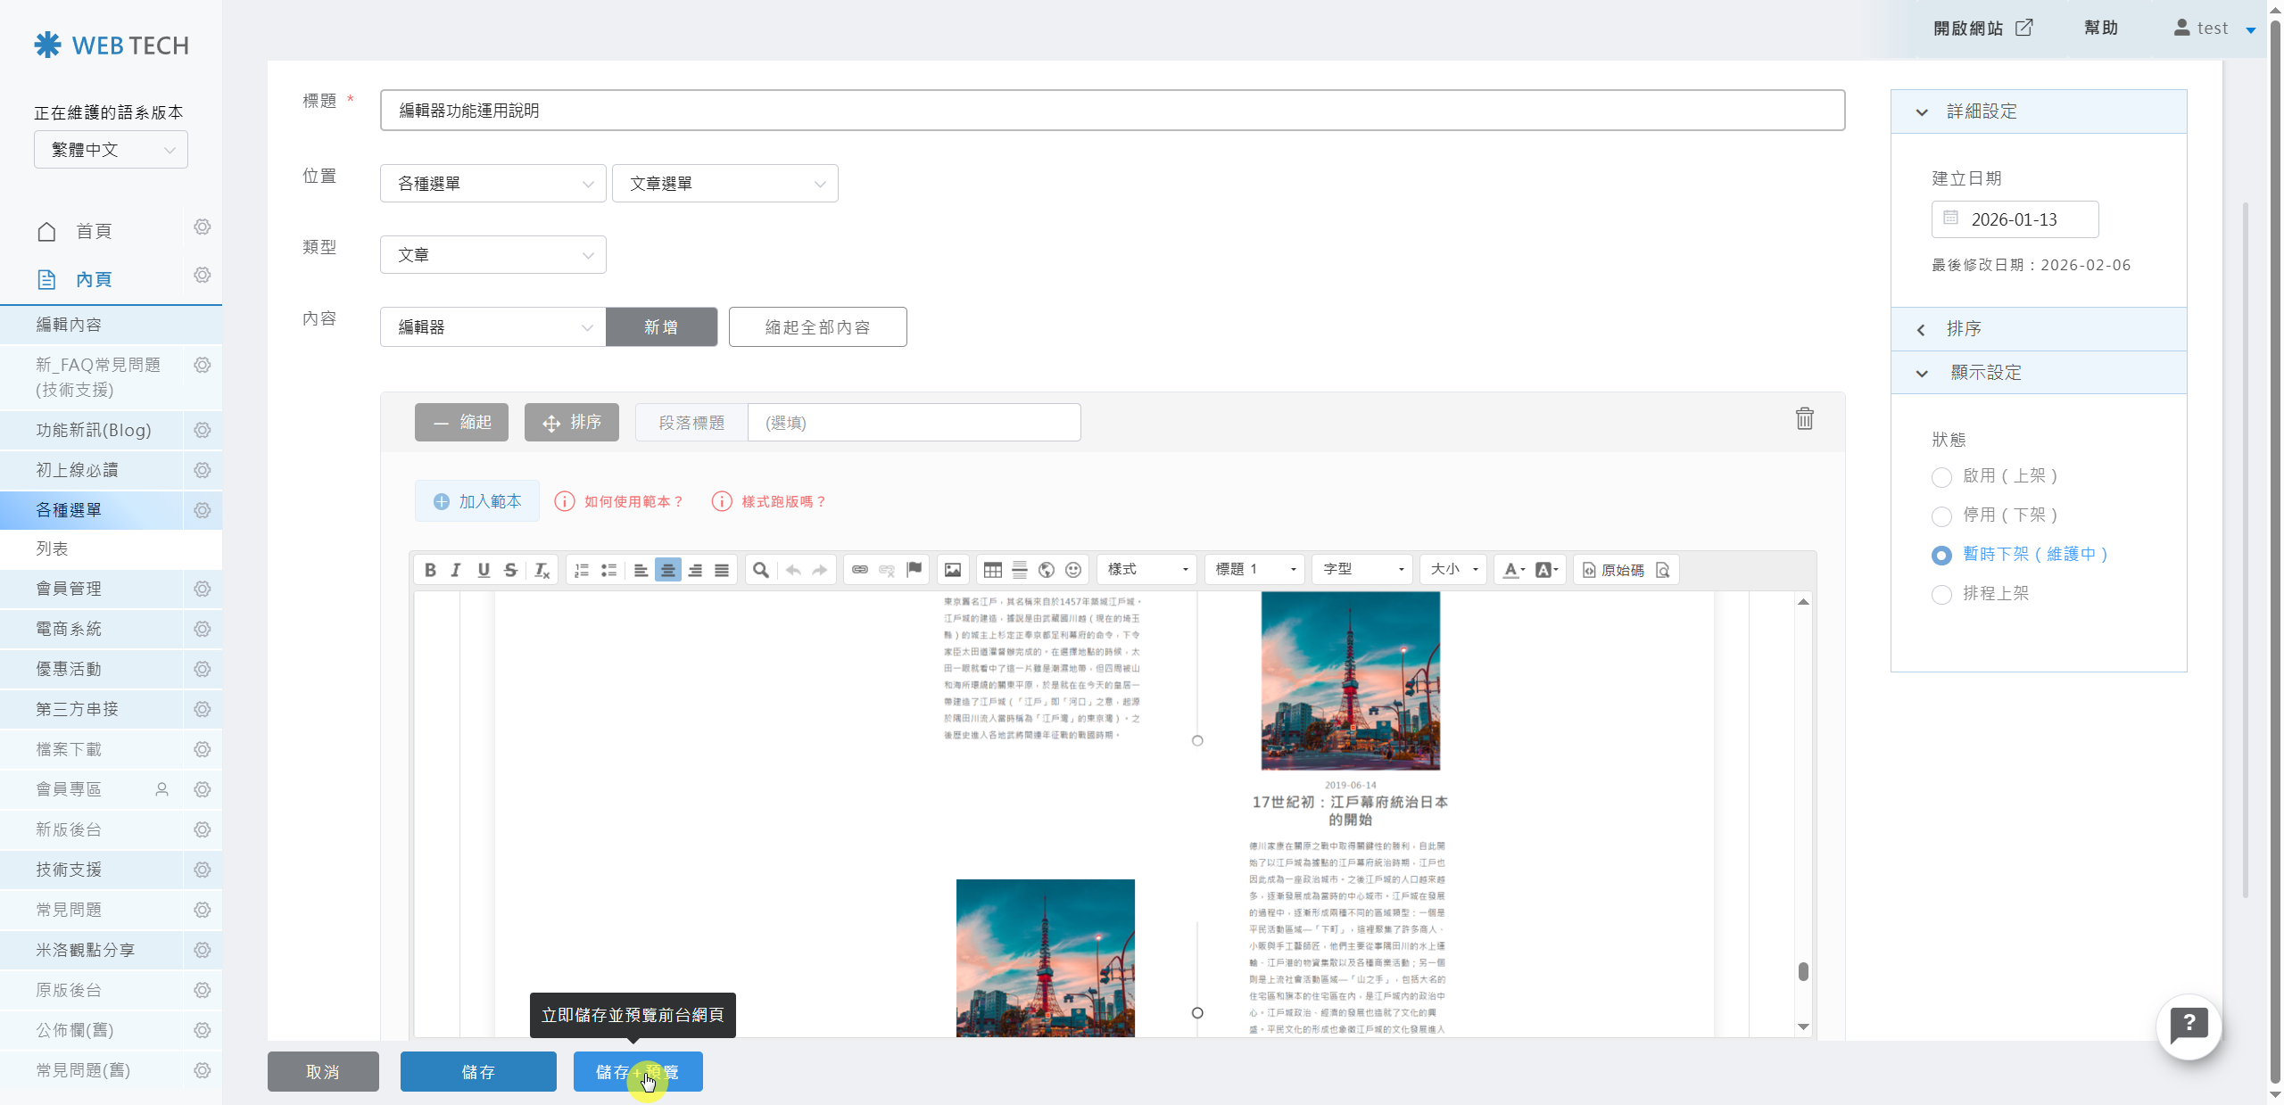The height and width of the screenshot is (1105, 2284).
Task: Open the text color picker (A with color)
Action: click(1511, 569)
